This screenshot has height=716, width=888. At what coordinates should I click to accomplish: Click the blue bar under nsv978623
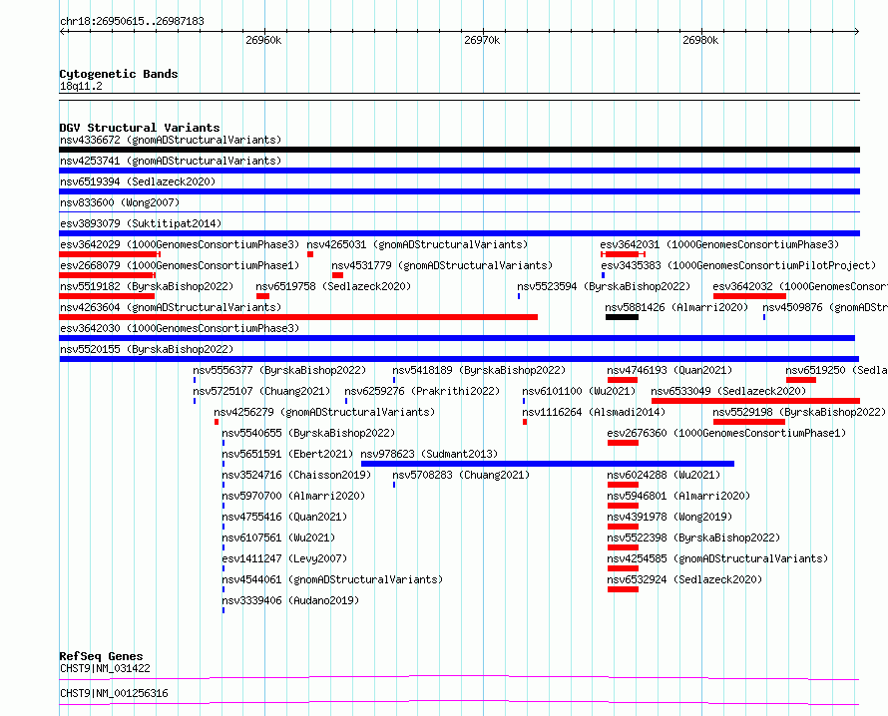point(548,464)
